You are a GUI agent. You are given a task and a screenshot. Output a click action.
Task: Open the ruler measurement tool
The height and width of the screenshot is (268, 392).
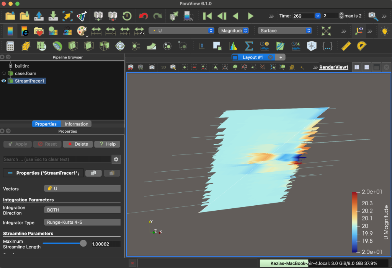[x=346, y=46]
